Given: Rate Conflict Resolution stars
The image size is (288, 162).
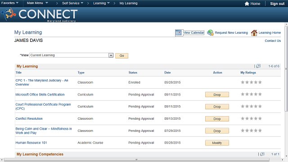Looking at the screenshot, I should (x=251, y=118).
